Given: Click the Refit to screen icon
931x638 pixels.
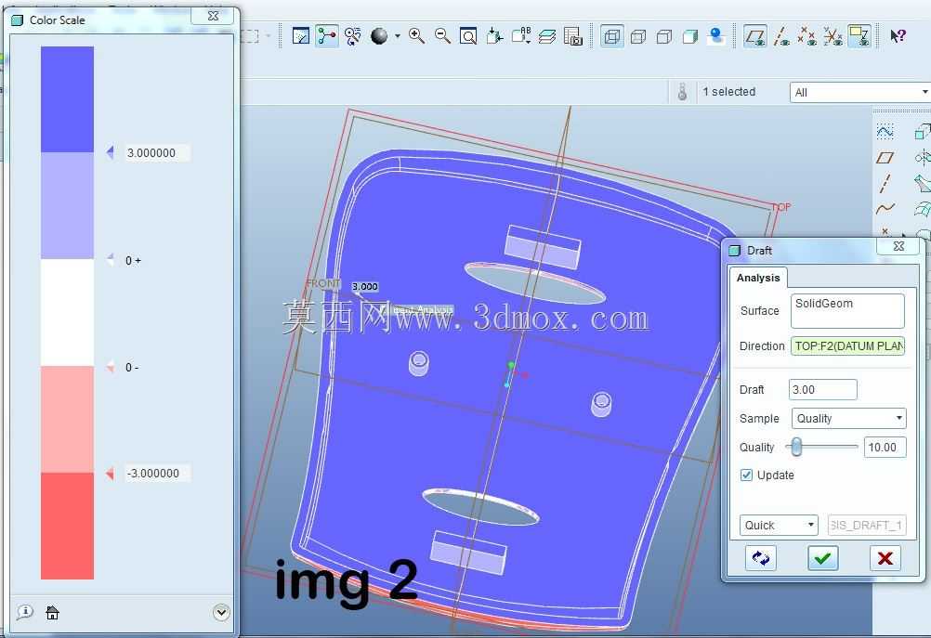Looking at the screenshot, I should coord(468,36).
